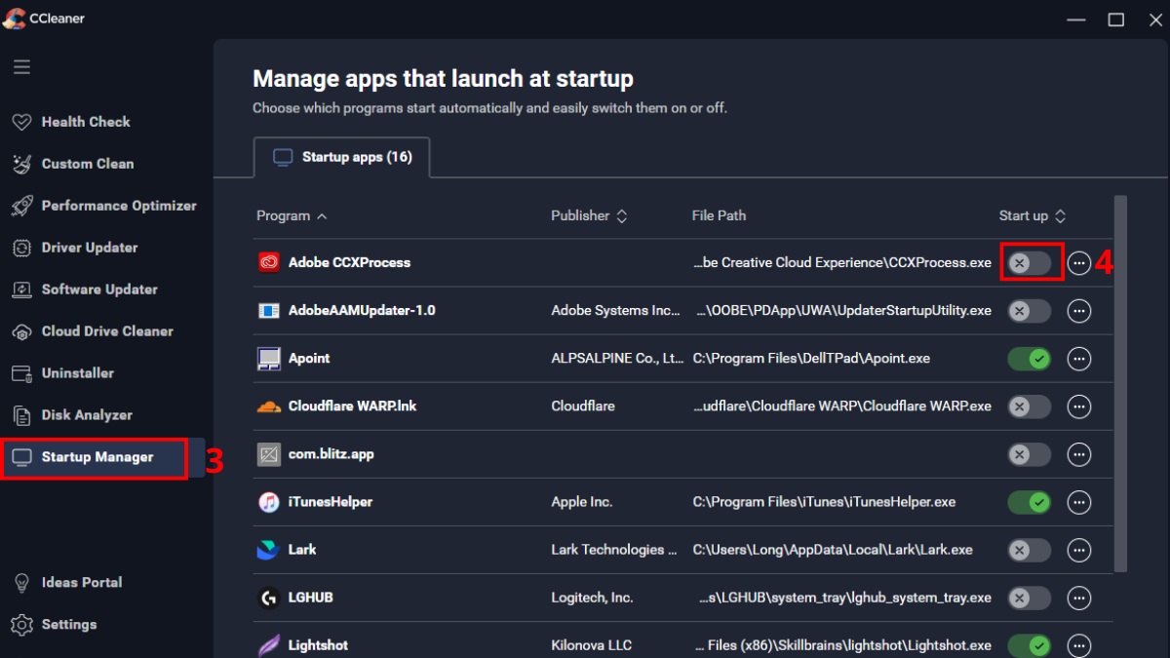This screenshot has width=1170, height=658.
Task: Sort by Start up column header
Action: click(x=1032, y=215)
